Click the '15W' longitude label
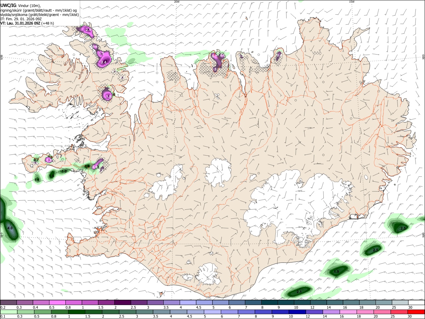This screenshot has width=425, height=319. [x=352, y=2]
